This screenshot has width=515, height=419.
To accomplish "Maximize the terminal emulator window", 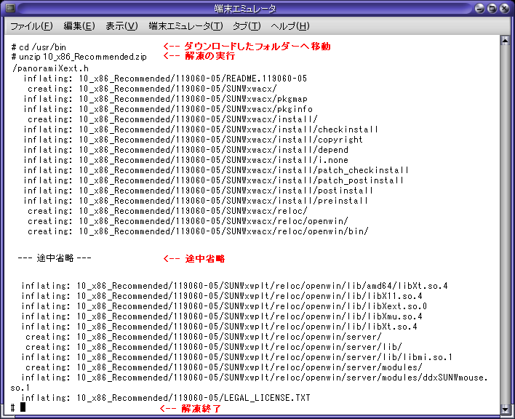I will coord(492,8).
